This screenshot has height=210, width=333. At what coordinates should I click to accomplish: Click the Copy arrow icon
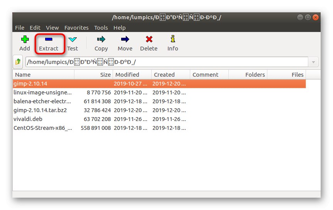click(101, 39)
